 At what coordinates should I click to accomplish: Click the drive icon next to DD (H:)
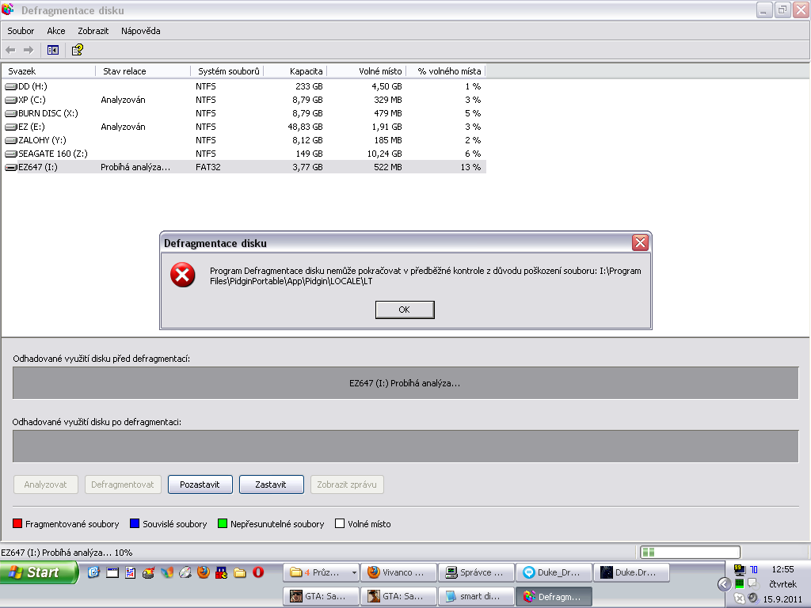(11, 86)
